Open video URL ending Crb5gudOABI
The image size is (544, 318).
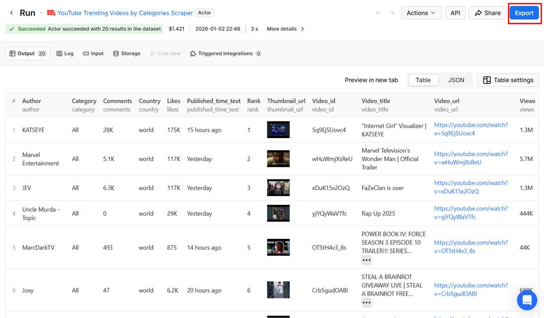pos(471,289)
